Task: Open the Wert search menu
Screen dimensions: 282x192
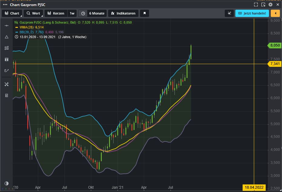Action: click(33, 13)
